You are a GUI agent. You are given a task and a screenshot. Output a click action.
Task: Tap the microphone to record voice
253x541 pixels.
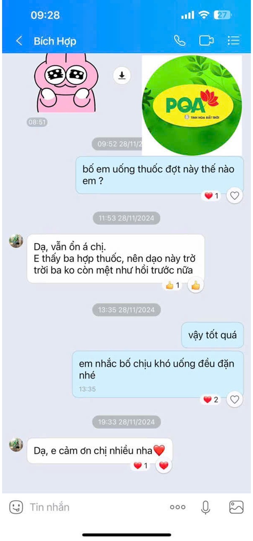click(x=206, y=507)
